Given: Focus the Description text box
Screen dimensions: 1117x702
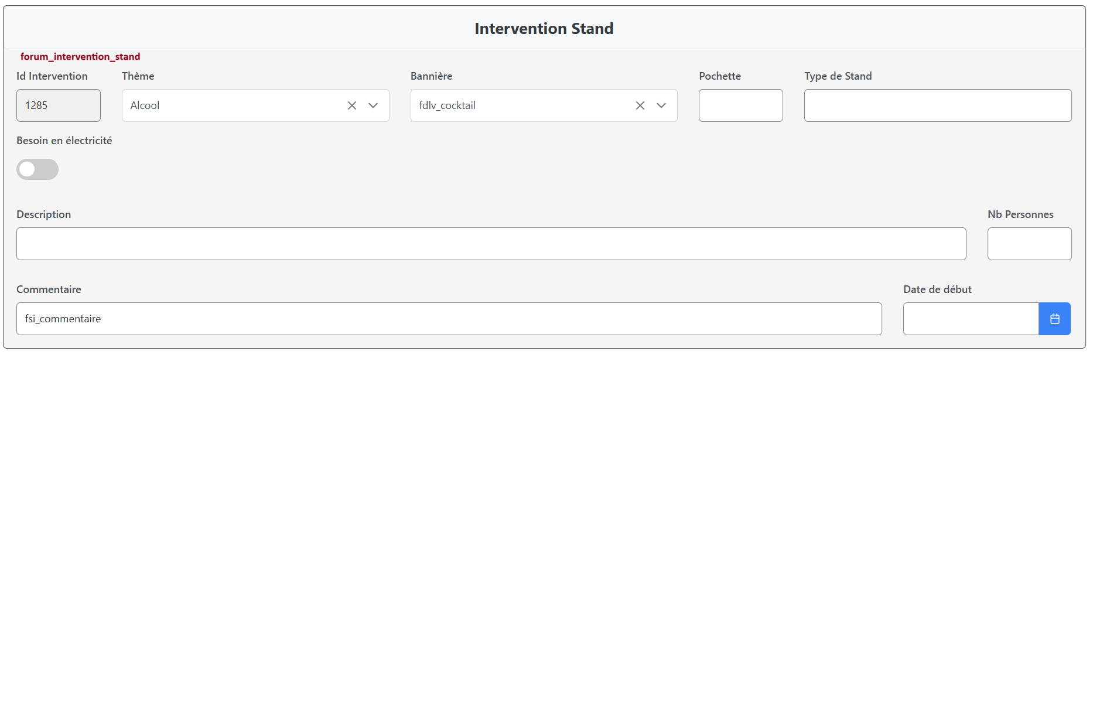Looking at the screenshot, I should [x=491, y=244].
